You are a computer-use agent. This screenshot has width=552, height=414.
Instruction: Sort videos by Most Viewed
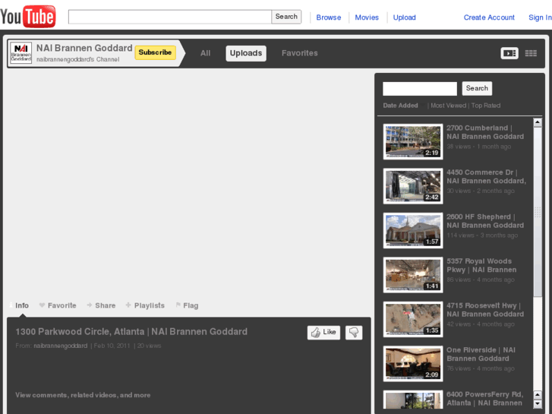click(448, 106)
